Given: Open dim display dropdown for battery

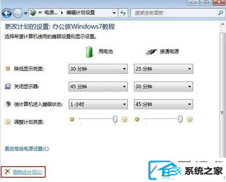Looking at the screenshot, I should tap(98, 69).
